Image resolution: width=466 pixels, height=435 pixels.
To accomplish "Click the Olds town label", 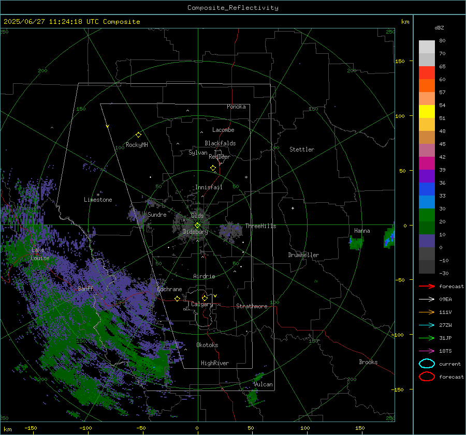I will (197, 216).
